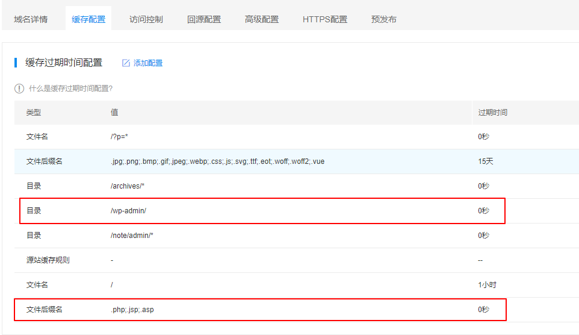Viewport: 579px width, 335px height.
Task: Click the 过期时间 column header
Action: click(x=492, y=113)
